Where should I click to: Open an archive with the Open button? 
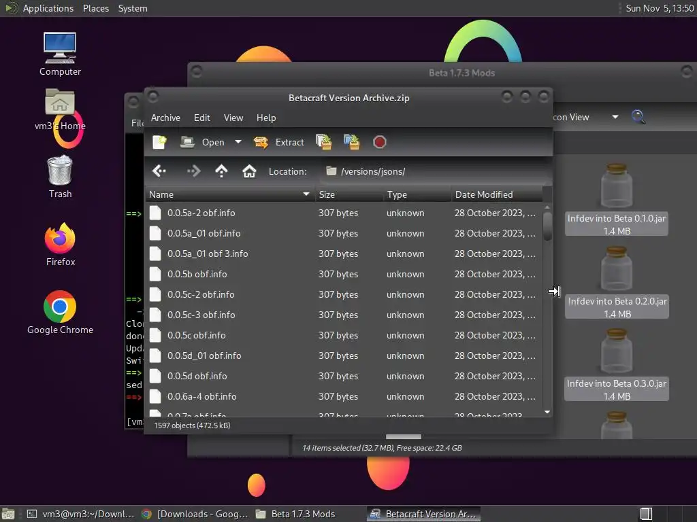pos(202,142)
